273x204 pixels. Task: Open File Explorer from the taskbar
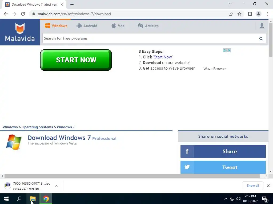33,199
